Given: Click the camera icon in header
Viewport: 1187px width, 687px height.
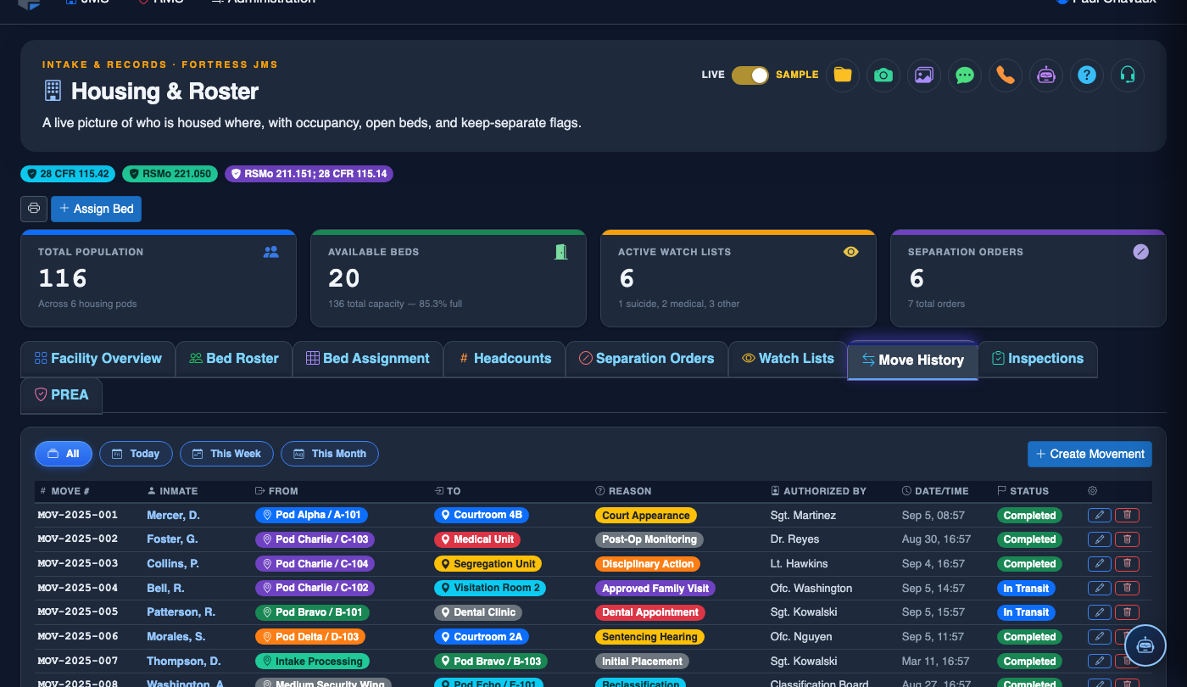Looking at the screenshot, I should click(883, 75).
